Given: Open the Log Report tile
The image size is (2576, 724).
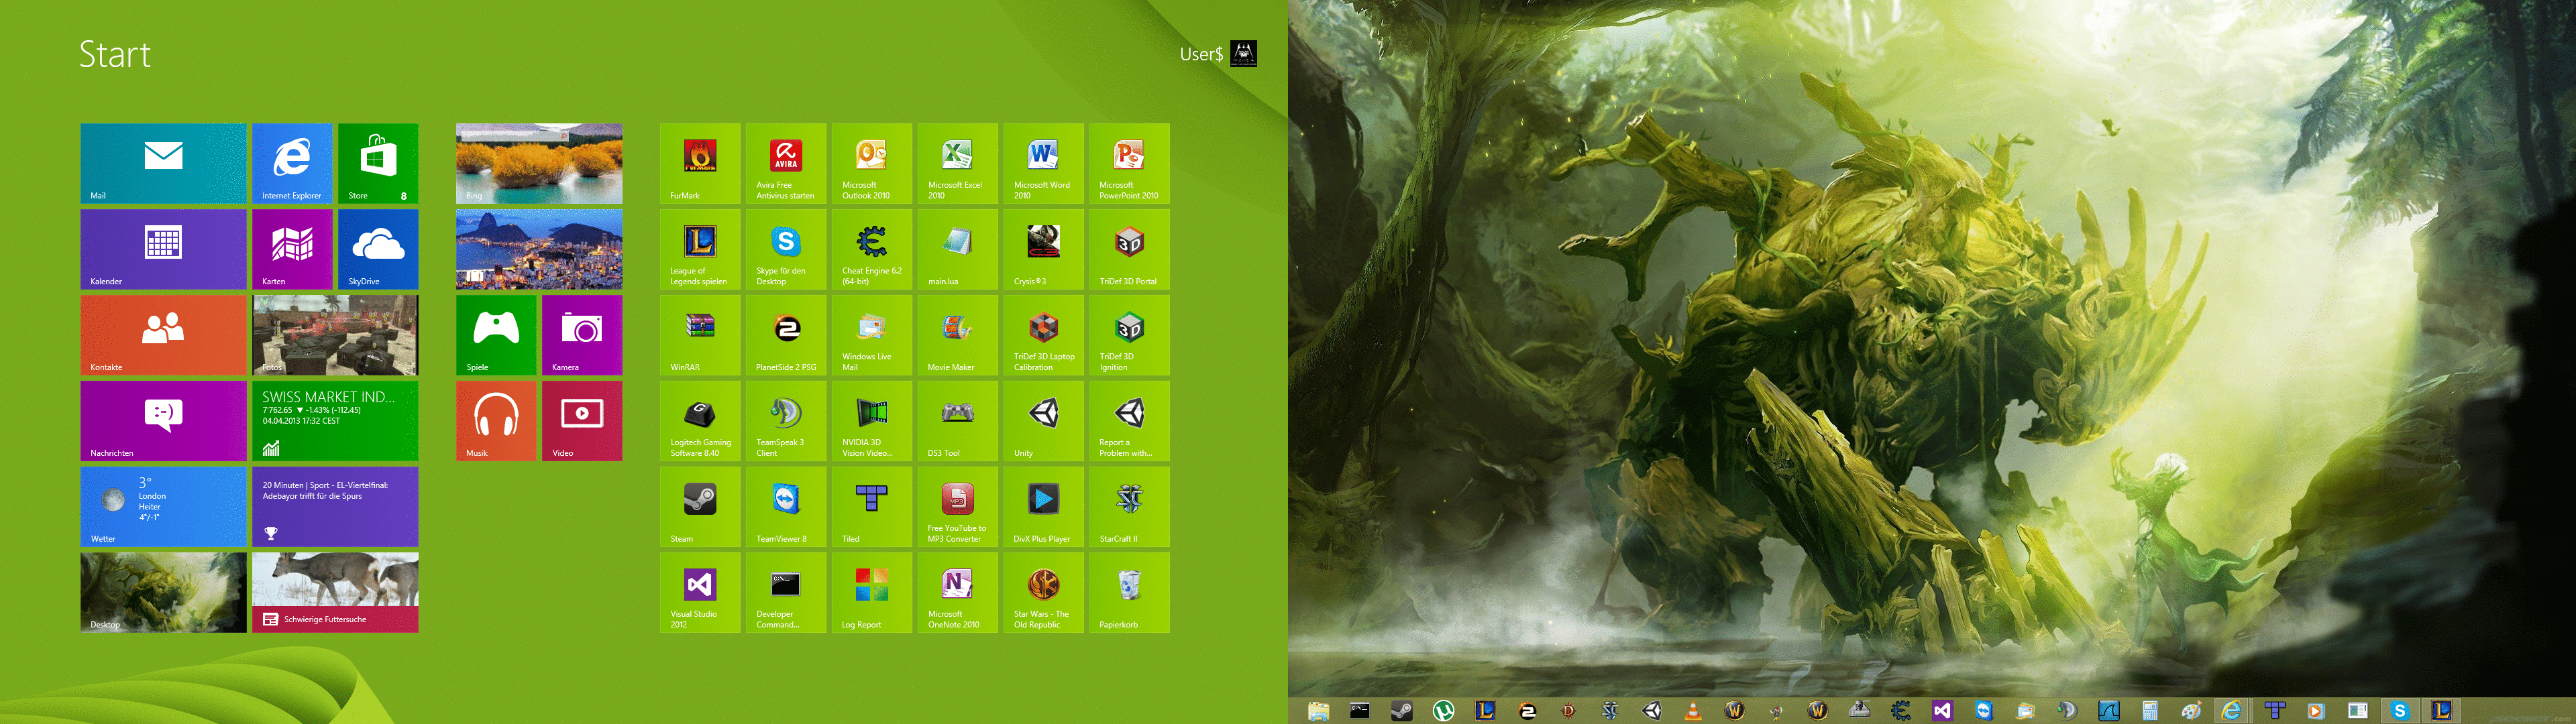Looking at the screenshot, I should [x=872, y=593].
